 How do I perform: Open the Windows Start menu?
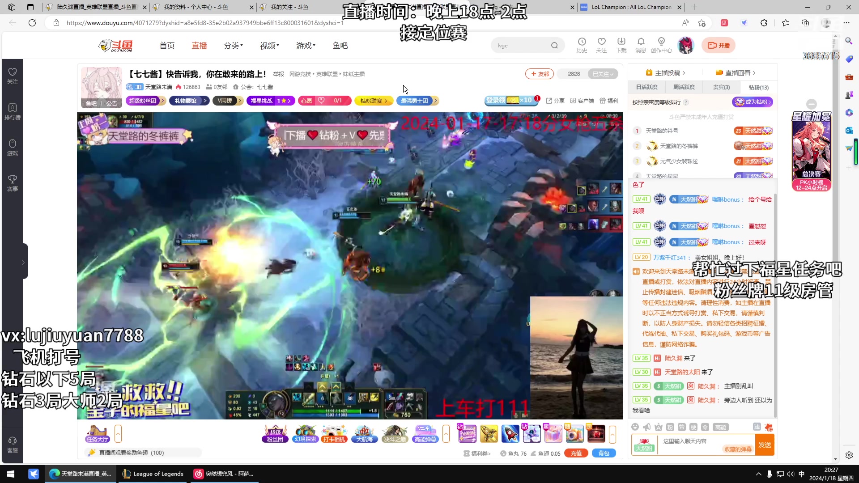pos(11,474)
